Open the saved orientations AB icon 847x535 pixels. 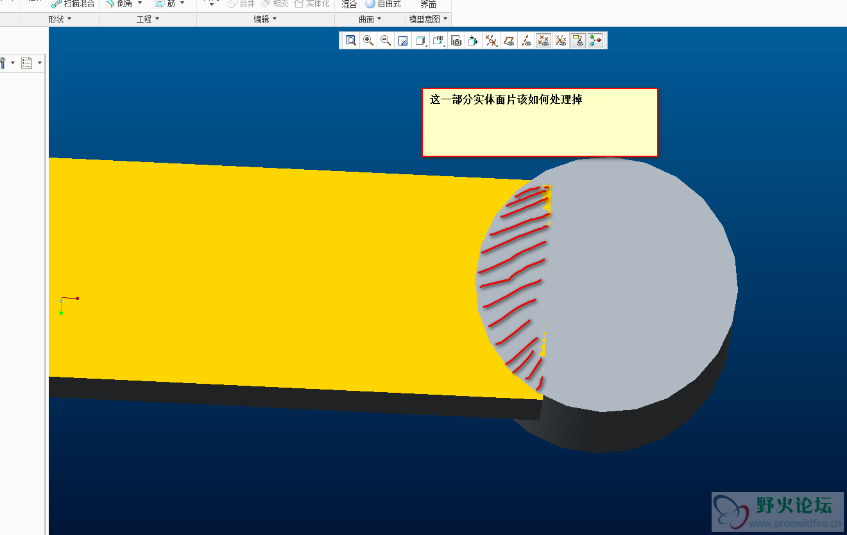[x=438, y=40]
